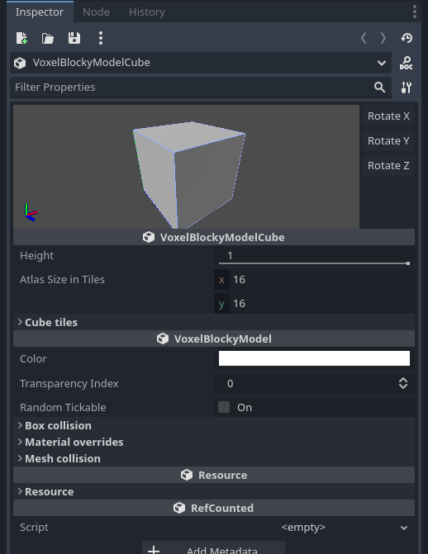The width and height of the screenshot is (428, 554).
Task: Click the Height property label
Action: point(37,255)
